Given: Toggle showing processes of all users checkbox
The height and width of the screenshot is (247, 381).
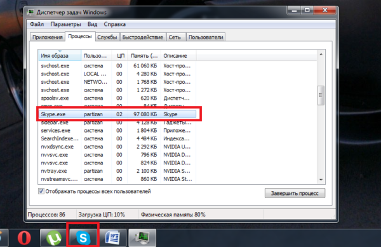Looking at the screenshot, I should point(41,191).
